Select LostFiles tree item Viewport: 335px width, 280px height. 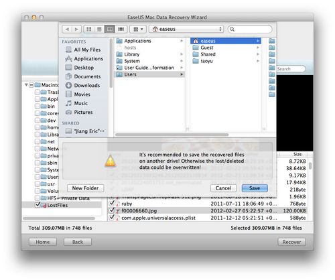(58, 205)
